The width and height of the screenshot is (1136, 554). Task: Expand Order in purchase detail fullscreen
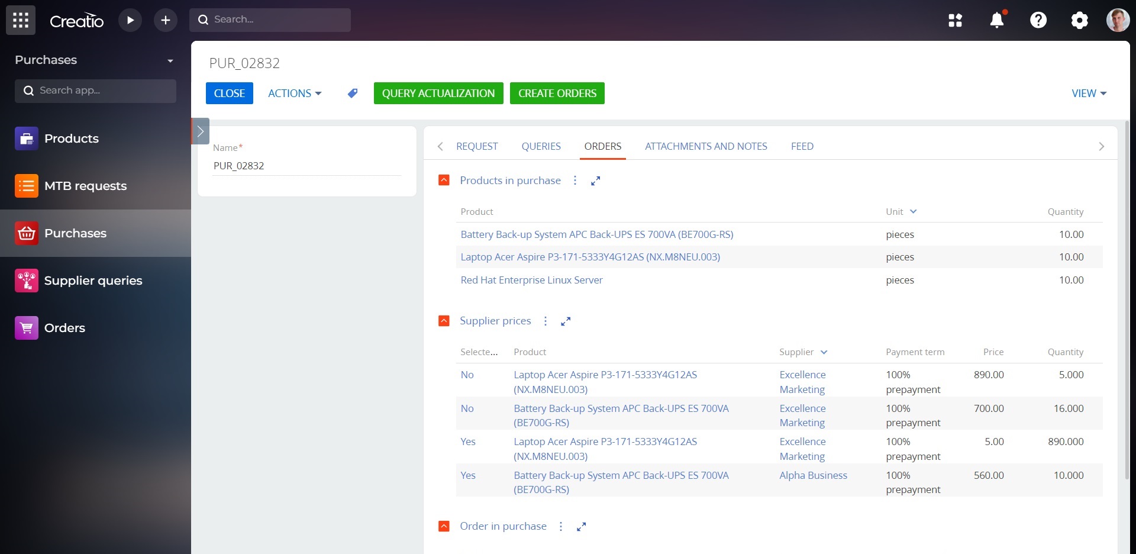point(582,526)
